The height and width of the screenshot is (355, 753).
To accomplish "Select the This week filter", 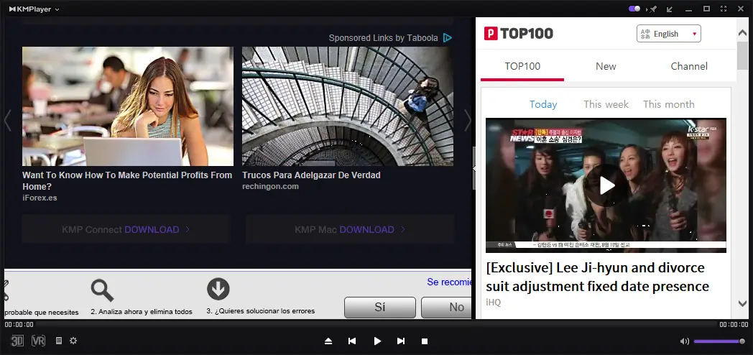I will (606, 104).
